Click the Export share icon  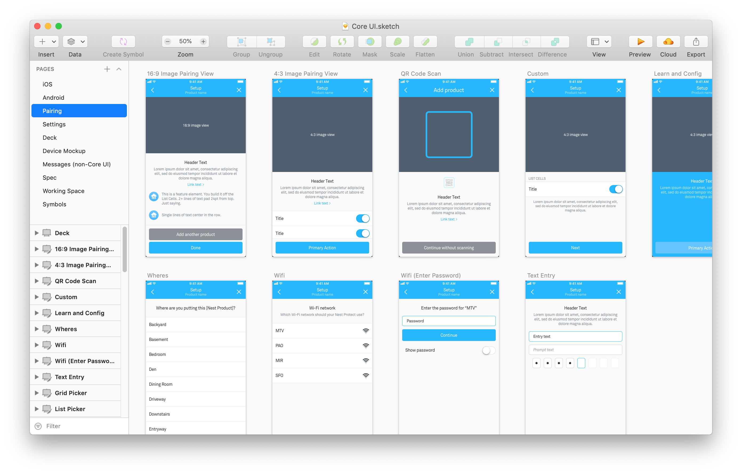point(695,42)
